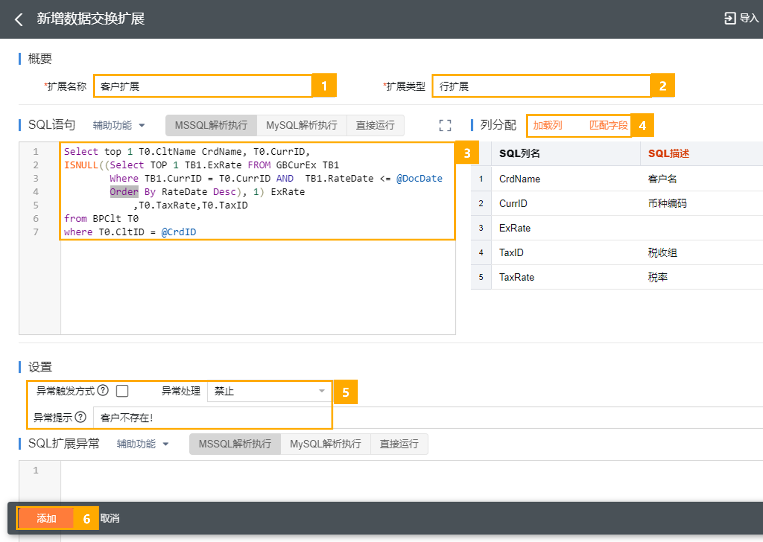Expand 辅助功能 menu beside SQL语句
The image size is (763, 542).
(x=119, y=125)
